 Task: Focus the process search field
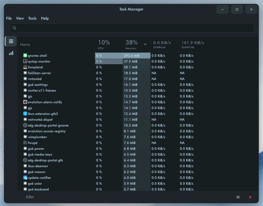click(x=132, y=28)
